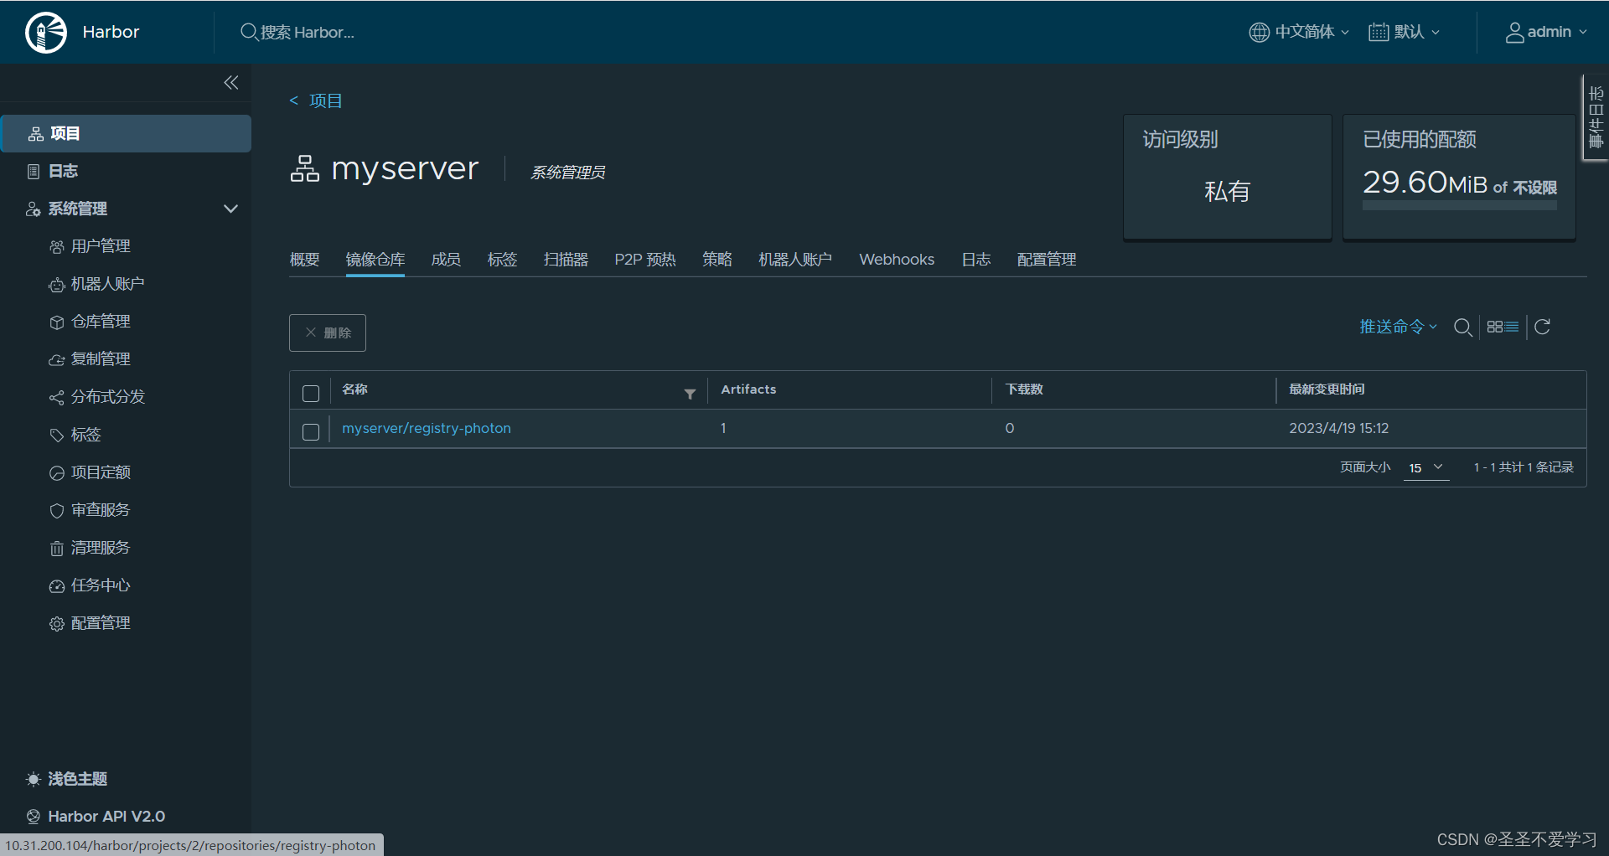The width and height of the screenshot is (1609, 856).
Task: Open the page size 15 dropdown
Action: point(1426,467)
